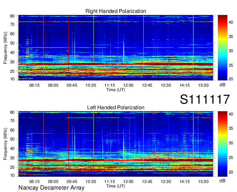Click the "13:30" time tick of the upper plot

tap(166, 85)
